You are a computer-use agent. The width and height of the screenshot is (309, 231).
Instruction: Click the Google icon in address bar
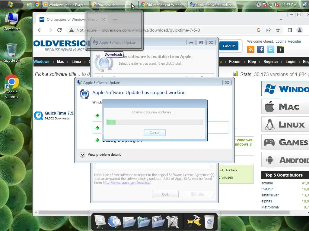(259, 30)
